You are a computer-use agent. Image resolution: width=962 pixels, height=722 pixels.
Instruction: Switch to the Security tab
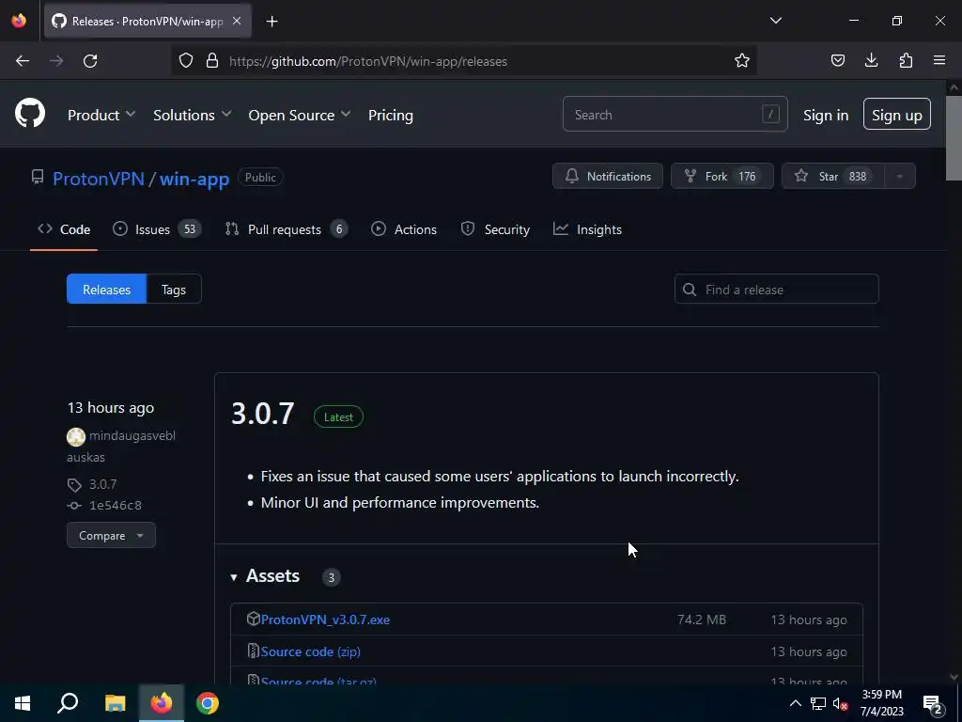(x=495, y=229)
